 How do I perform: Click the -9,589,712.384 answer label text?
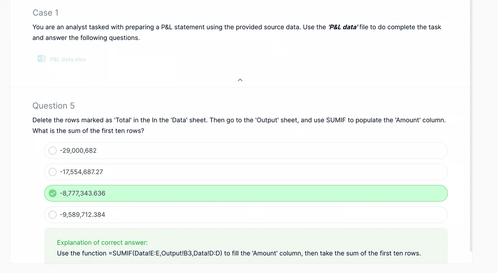pyautogui.click(x=83, y=215)
